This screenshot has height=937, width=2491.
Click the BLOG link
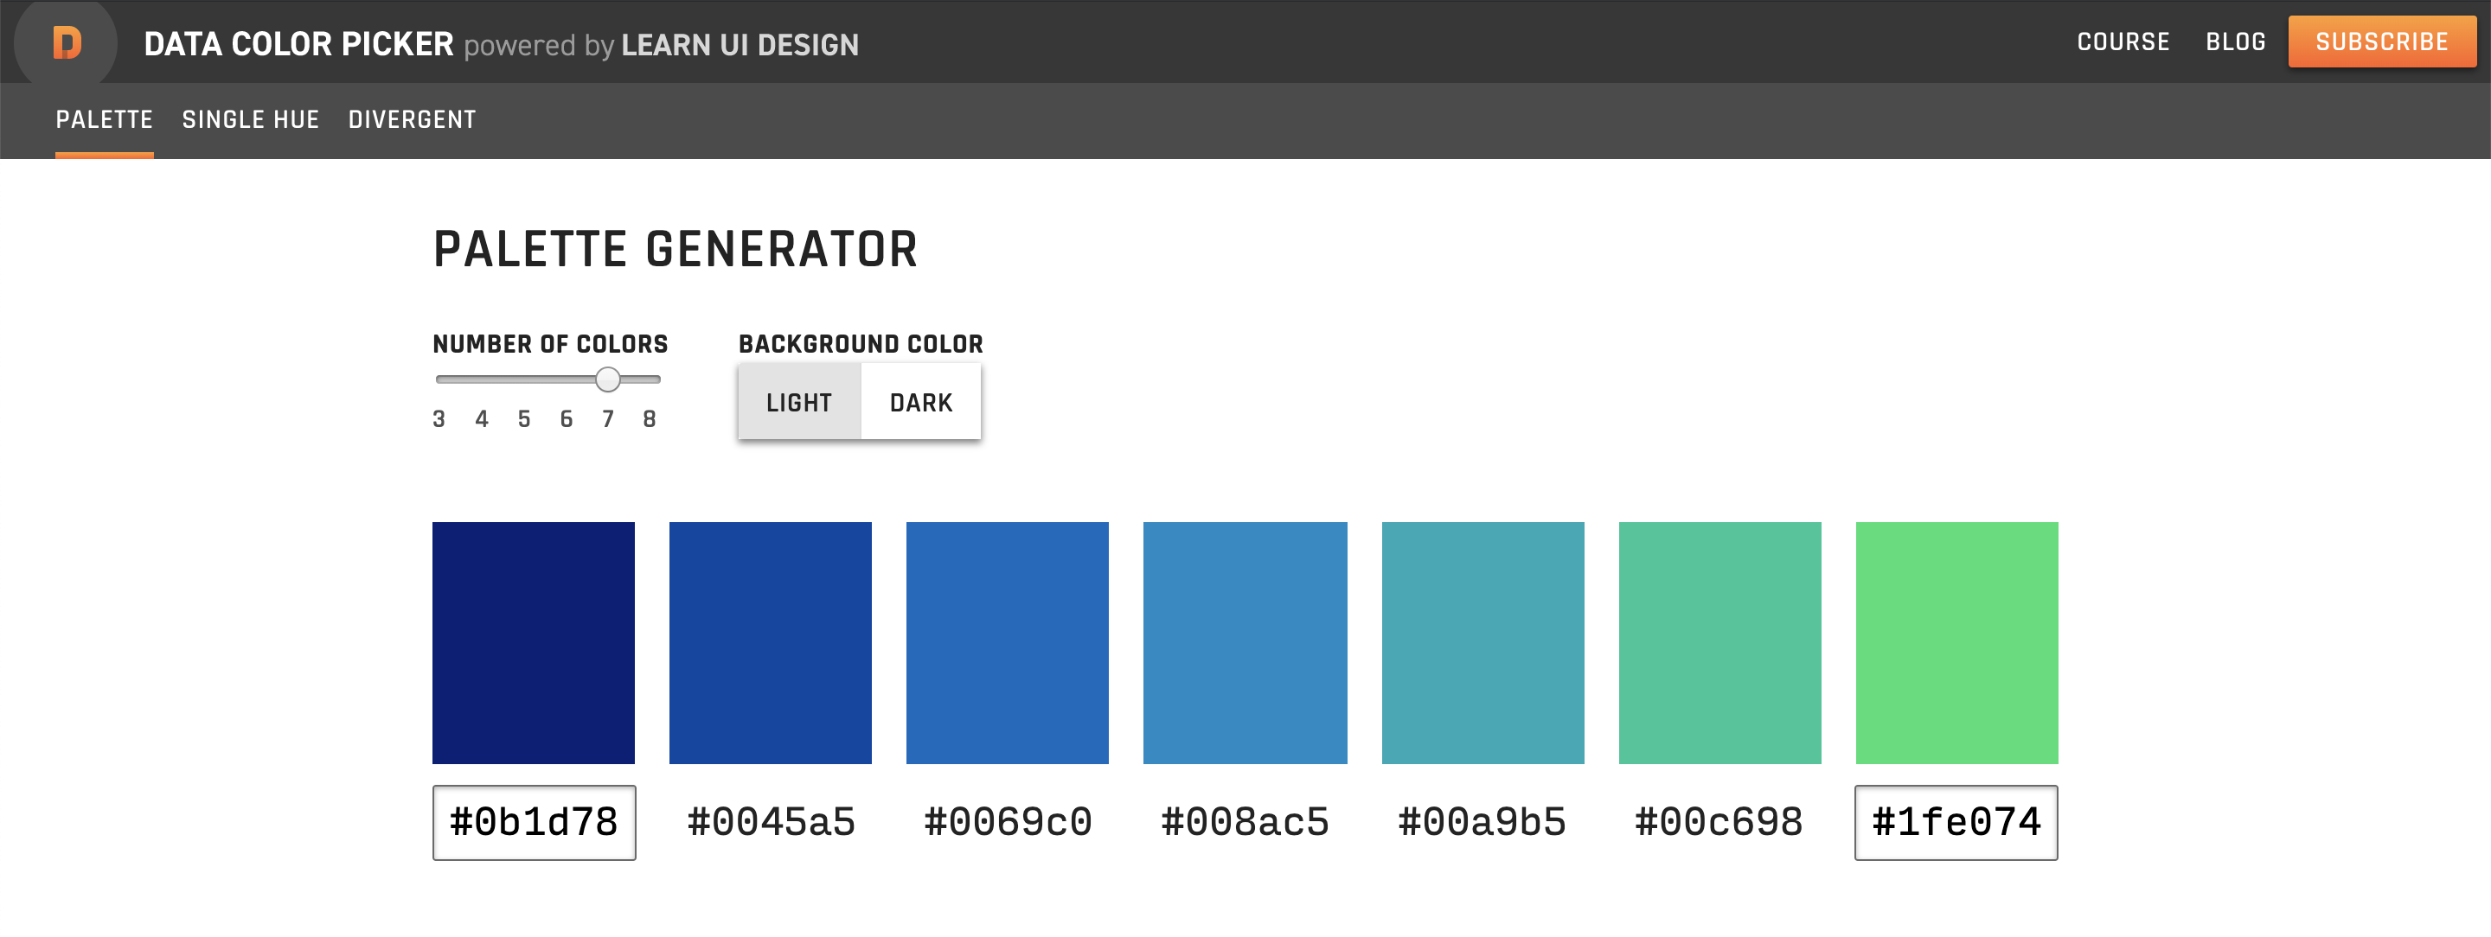tap(2232, 43)
